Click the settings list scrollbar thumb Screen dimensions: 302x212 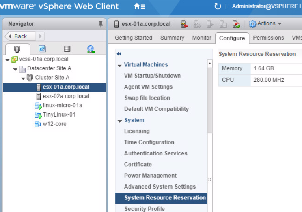coord(210,100)
